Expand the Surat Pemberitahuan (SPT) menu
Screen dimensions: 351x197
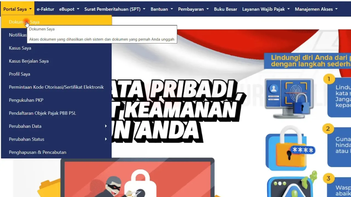(112, 9)
